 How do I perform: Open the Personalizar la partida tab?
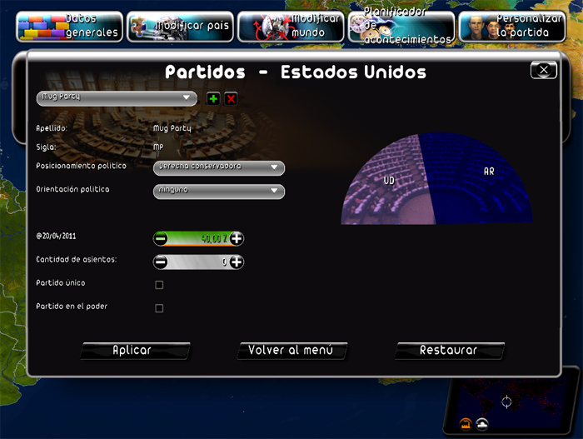512,27
